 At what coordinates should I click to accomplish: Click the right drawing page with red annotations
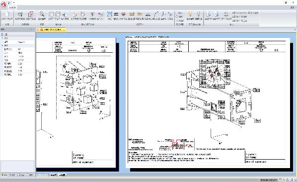point(208,102)
